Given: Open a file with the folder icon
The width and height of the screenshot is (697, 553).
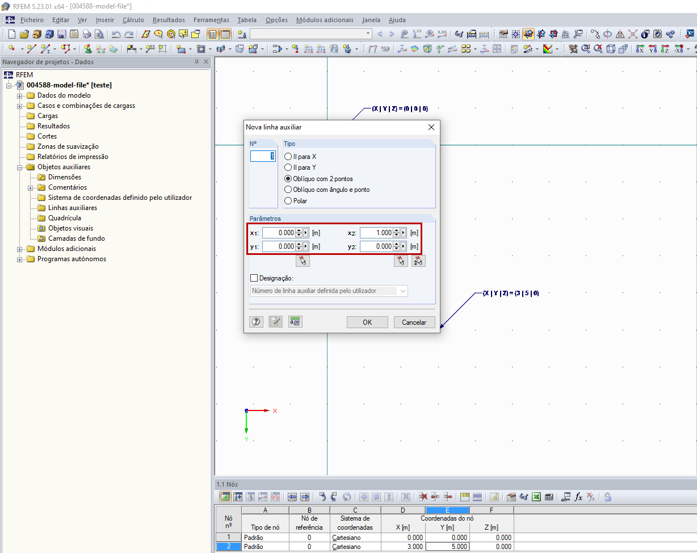Looking at the screenshot, I should (x=24, y=34).
